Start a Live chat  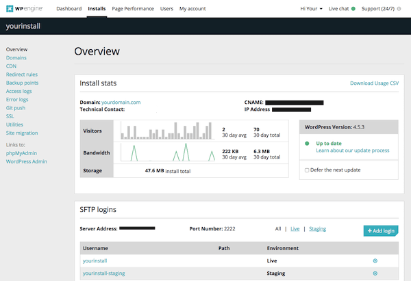tap(338, 9)
